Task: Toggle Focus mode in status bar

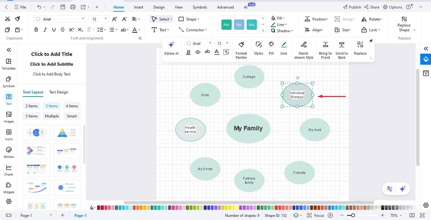Action: click(x=316, y=215)
